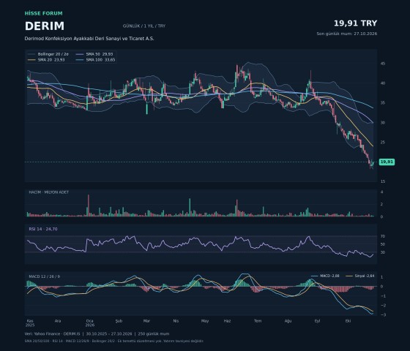Select the 'DERIM' ticker title
The image size is (410, 351).
[45, 26]
